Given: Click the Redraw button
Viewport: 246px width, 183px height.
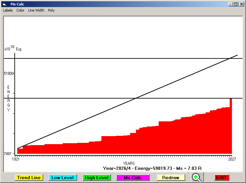Looking at the screenshot, I should (171, 178).
